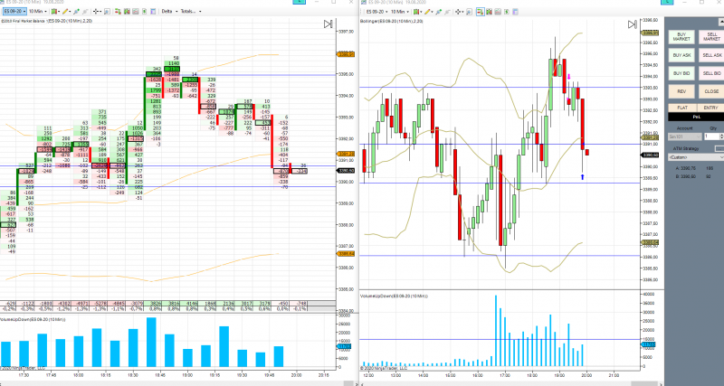Screen dimensions: 724x386
Task: Click the Qty input field
Action: coord(711,137)
